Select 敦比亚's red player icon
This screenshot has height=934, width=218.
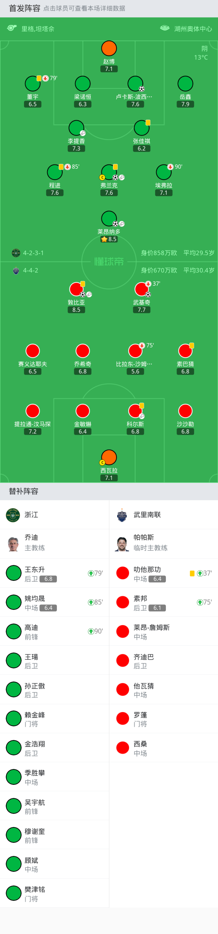76,289
